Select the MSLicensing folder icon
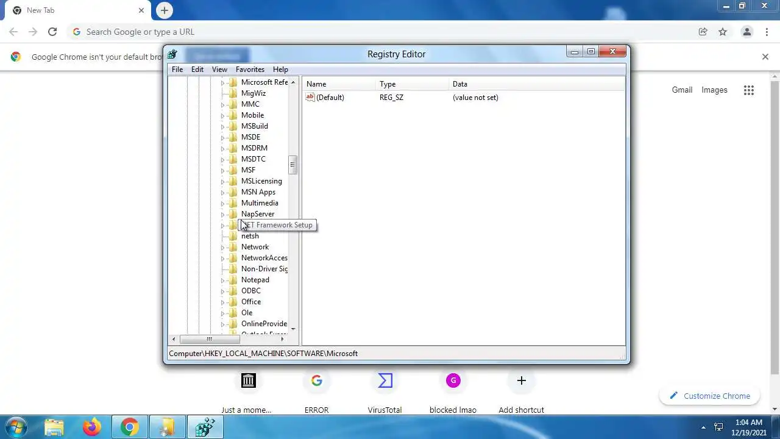Image resolution: width=780 pixels, height=439 pixels. [233, 181]
